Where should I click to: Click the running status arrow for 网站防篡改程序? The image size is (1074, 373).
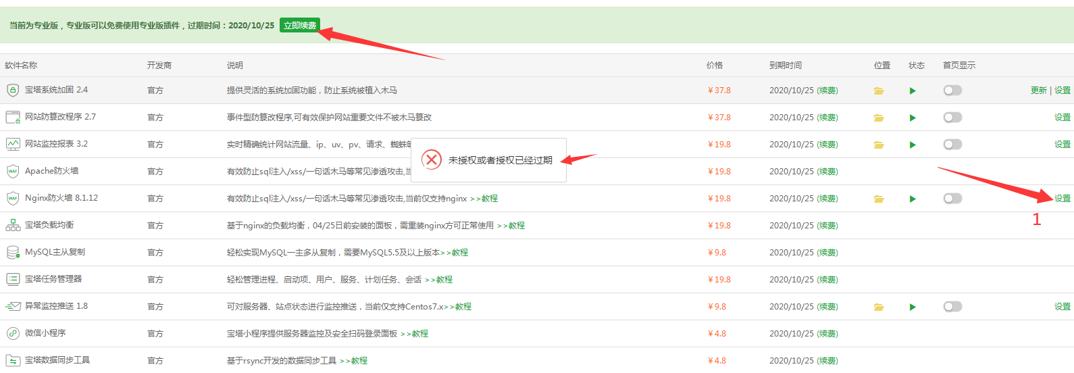click(x=913, y=118)
